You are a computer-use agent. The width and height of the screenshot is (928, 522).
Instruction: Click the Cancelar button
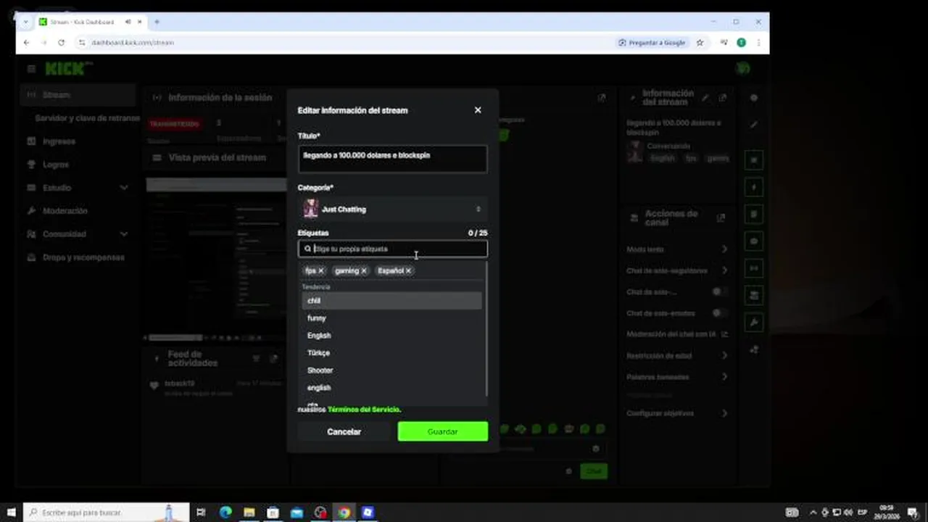pos(344,431)
